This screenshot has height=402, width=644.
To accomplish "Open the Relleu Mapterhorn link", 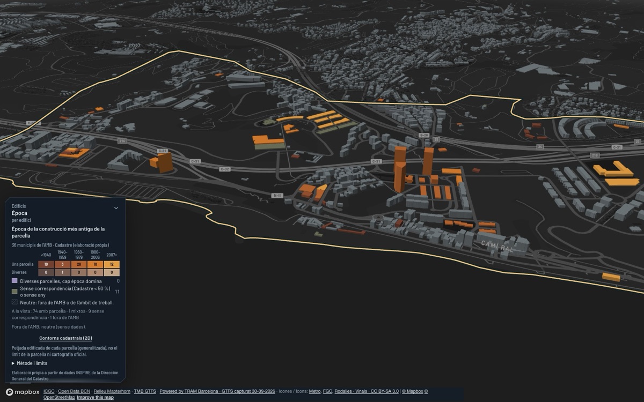I will [112, 391].
